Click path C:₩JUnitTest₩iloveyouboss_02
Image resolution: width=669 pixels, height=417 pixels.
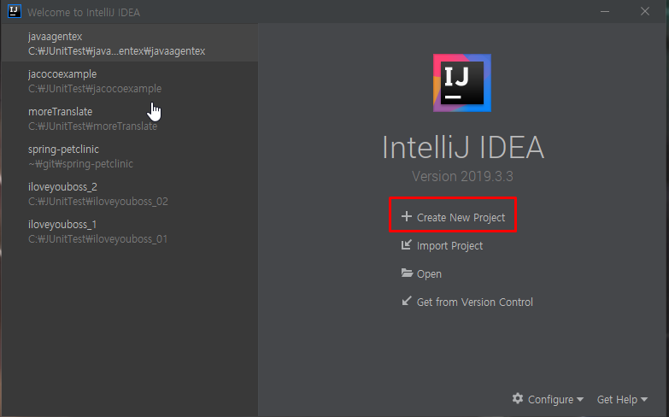[x=98, y=202]
